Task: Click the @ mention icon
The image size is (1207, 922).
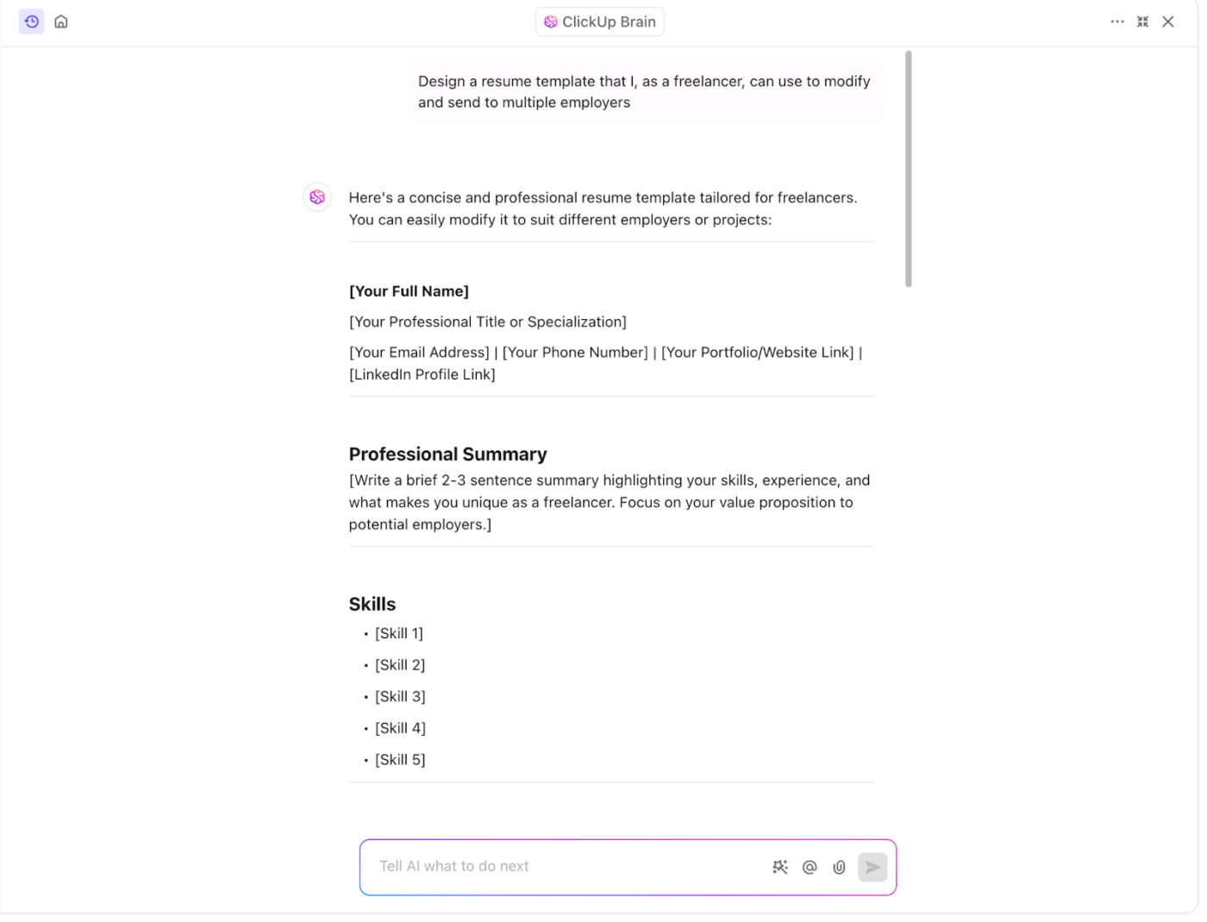Action: (810, 867)
